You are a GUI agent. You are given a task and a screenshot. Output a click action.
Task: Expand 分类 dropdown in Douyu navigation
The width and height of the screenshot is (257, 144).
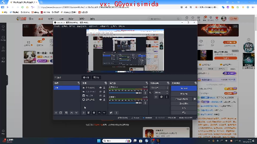(x=51, y=19)
